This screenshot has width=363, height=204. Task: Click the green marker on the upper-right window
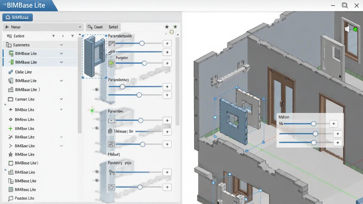click(355, 29)
